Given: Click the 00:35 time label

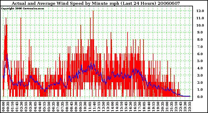Looking at the screenshot, I should (x=8, y=107).
